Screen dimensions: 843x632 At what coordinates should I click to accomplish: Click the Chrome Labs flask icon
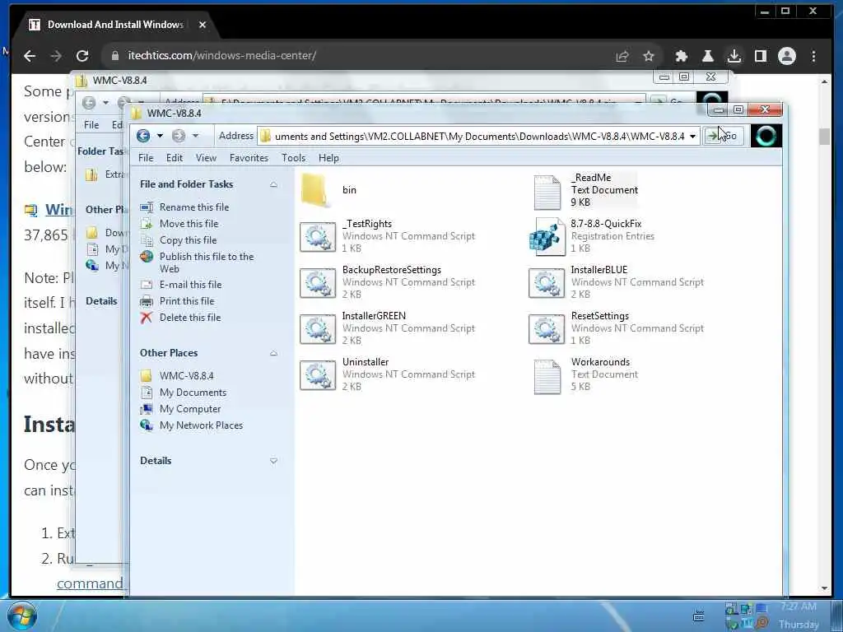(x=707, y=56)
